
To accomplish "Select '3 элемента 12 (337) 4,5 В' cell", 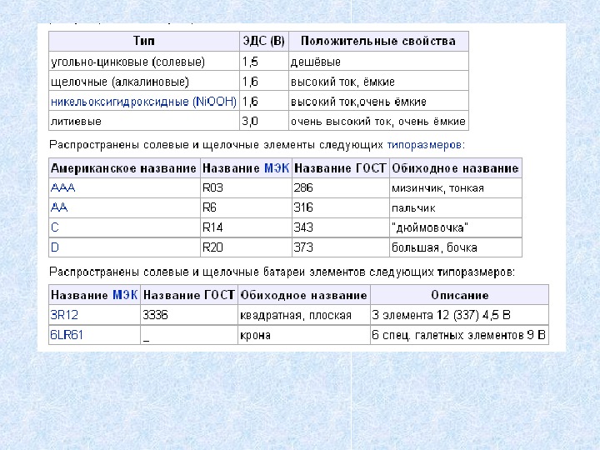I will [x=459, y=315].
